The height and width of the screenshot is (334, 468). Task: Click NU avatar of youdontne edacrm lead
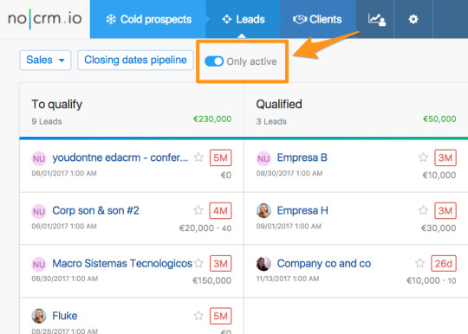click(39, 158)
